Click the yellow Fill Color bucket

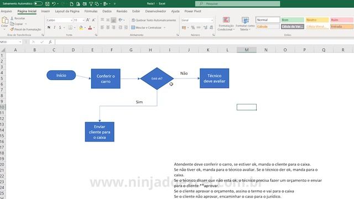tap(81, 28)
